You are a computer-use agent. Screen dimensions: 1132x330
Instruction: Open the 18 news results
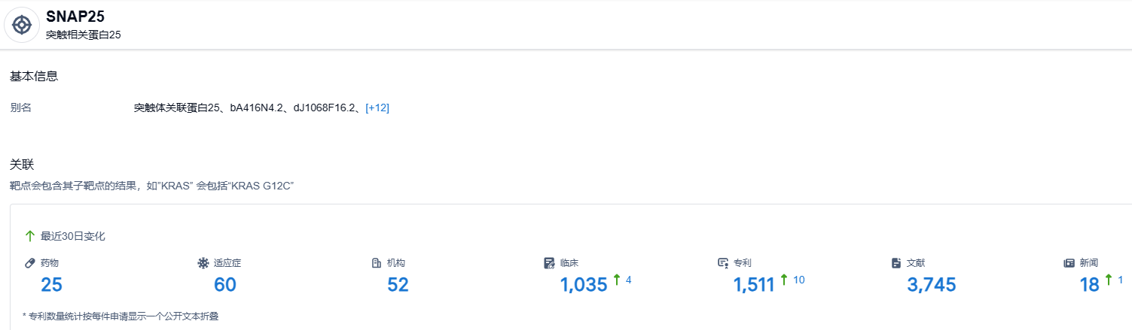(1089, 285)
